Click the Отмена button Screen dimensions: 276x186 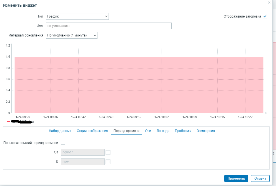point(260,178)
